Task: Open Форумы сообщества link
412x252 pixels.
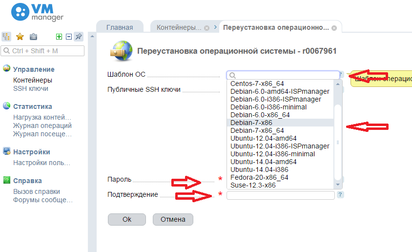Action: pyautogui.click(x=43, y=200)
